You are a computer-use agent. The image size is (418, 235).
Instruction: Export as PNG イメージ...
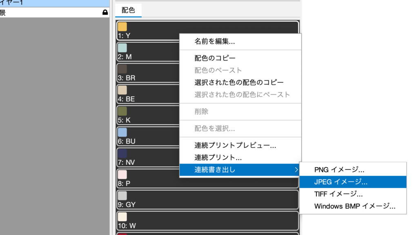tap(339, 170)
